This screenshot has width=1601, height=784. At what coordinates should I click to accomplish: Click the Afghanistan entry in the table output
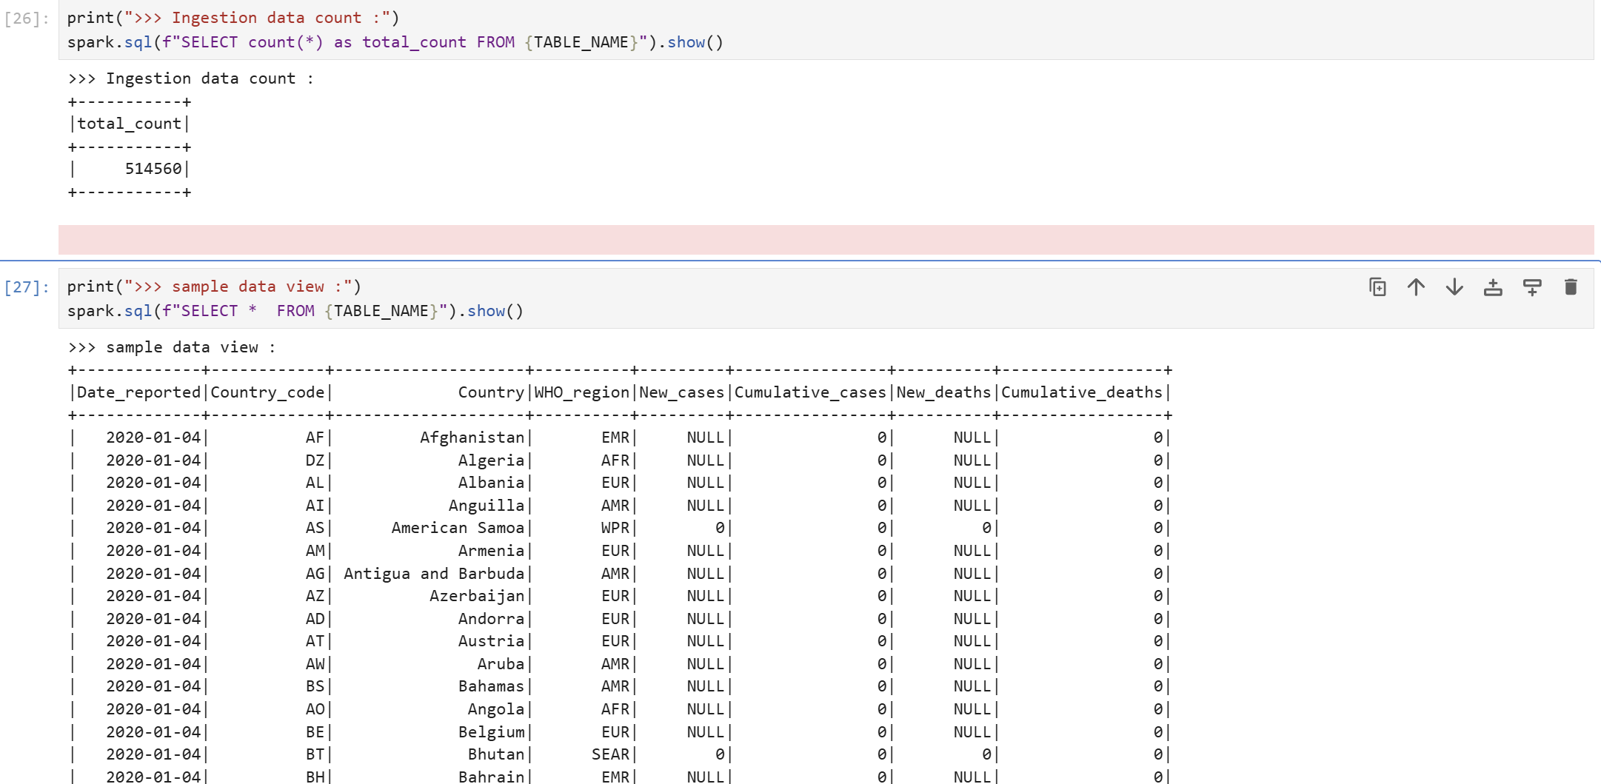pyautogui.click(x=472, y=438)
